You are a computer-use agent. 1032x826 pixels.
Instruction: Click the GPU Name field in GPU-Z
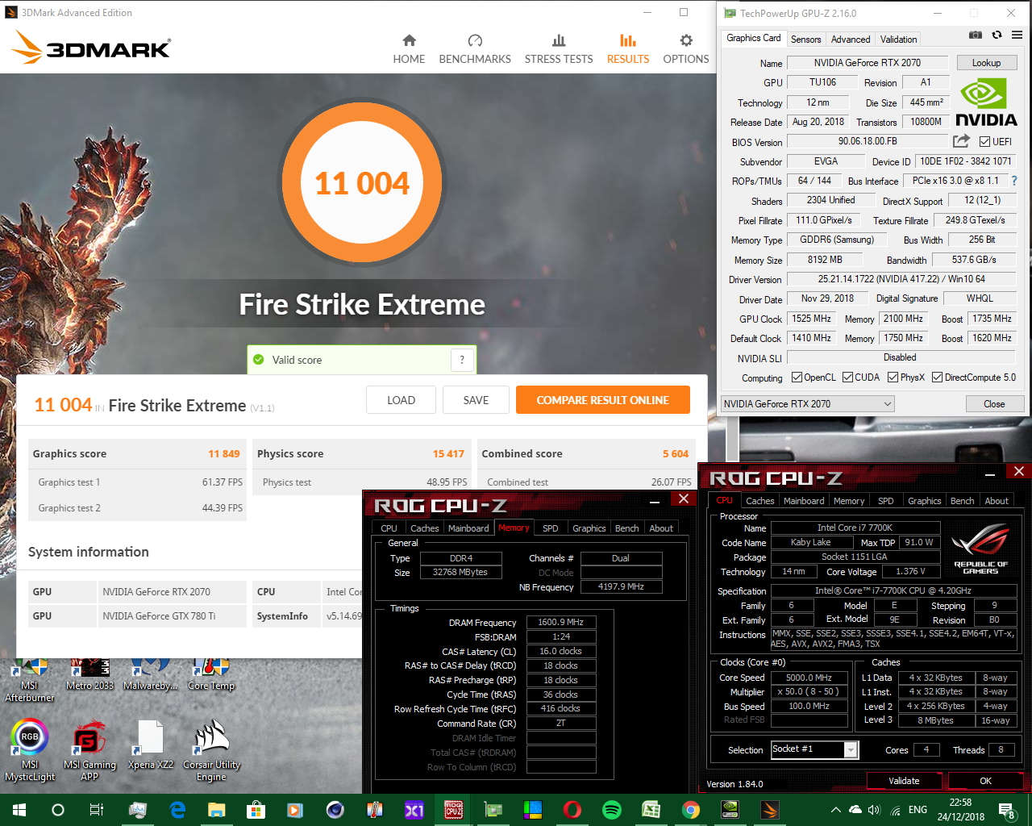867,63
